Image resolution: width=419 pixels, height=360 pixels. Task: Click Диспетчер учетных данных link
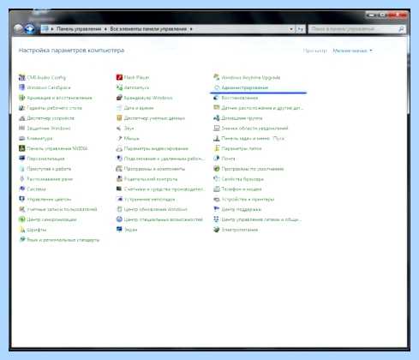pos(154,118)
